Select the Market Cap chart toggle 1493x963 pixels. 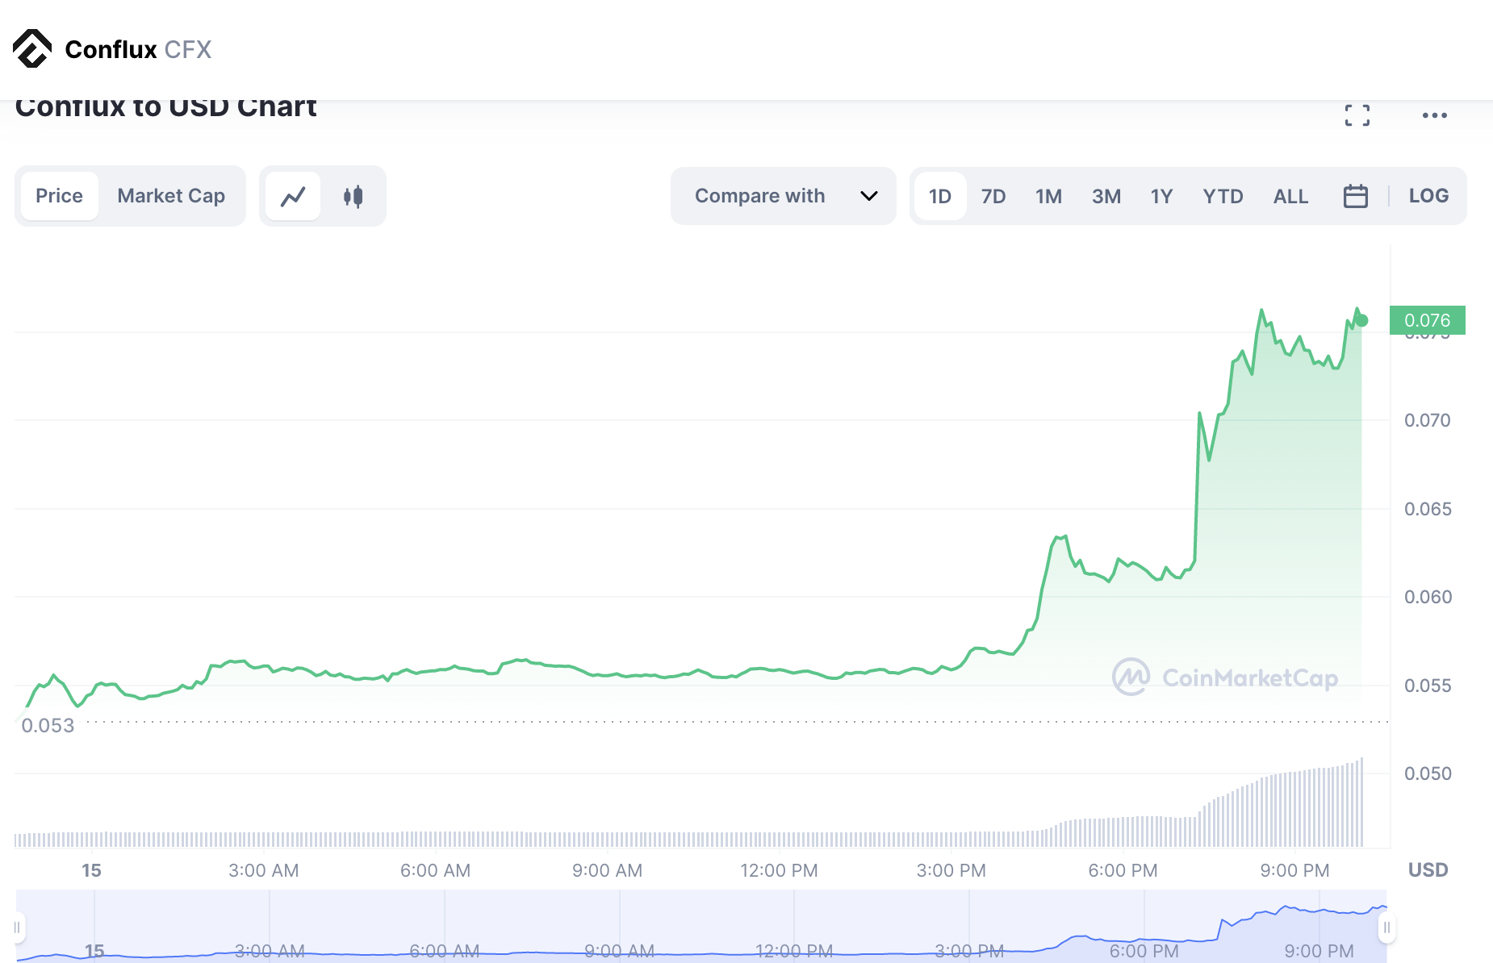[x=171, y=196]
